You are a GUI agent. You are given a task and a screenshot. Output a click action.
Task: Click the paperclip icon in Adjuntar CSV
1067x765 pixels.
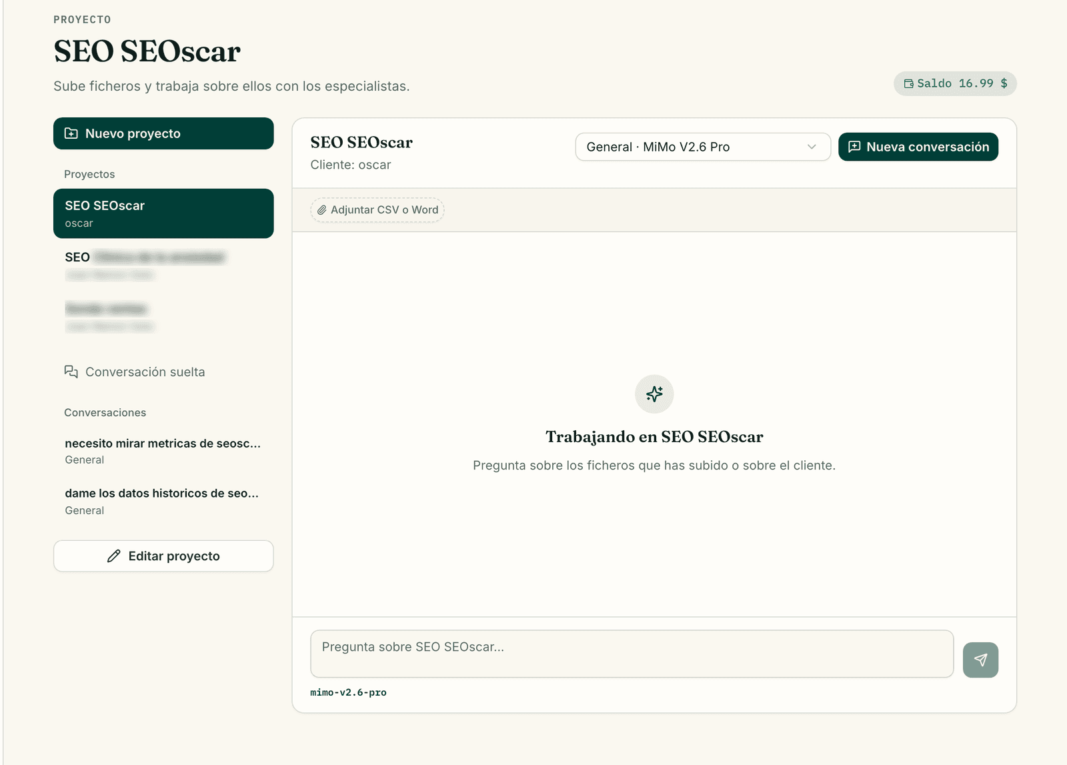coord(321,210)
